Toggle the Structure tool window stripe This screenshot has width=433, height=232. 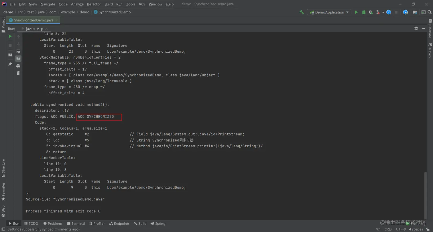pyautogui.click(x=3, y=168)
